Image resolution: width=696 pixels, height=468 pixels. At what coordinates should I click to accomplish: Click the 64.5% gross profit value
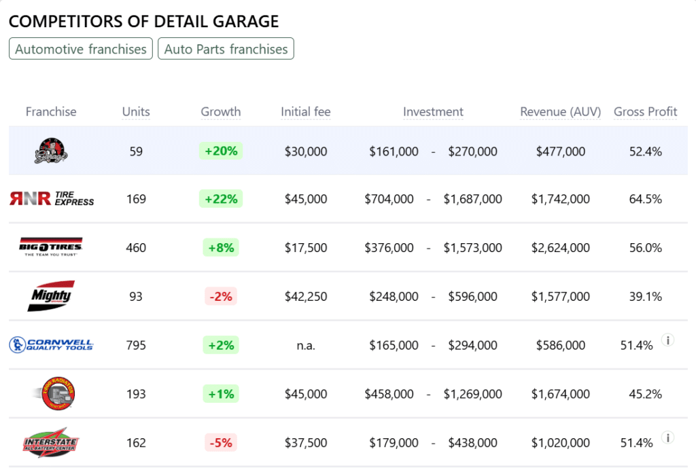pyautogui.click(x=646, y=199)
